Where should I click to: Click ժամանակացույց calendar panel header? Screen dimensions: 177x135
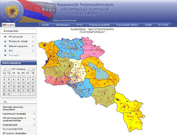pos(19,63)
